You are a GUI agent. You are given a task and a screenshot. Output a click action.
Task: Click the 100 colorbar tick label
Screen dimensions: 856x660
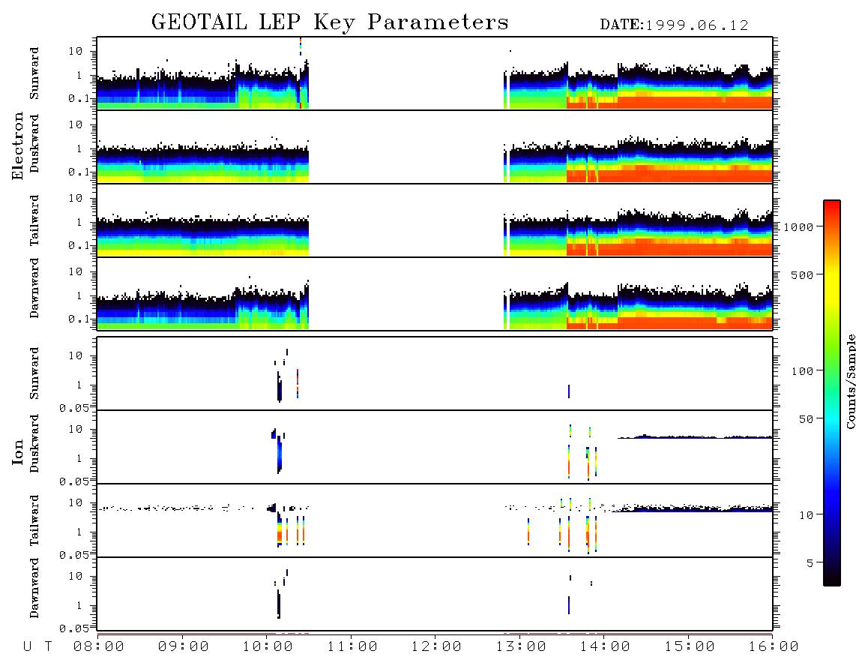click(803, 371)
